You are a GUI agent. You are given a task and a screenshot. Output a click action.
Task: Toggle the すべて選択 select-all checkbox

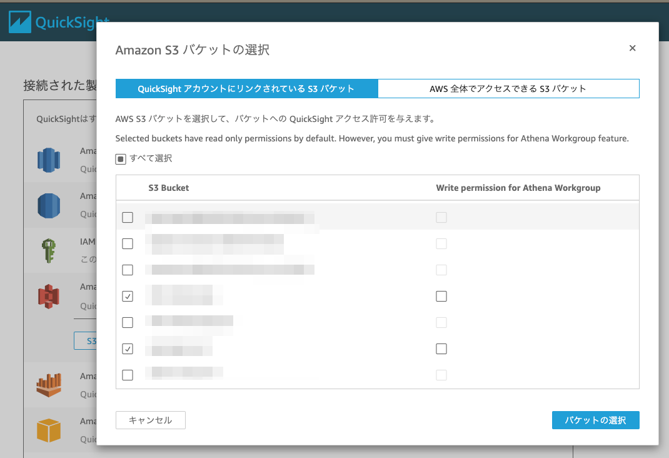[121, 159]
